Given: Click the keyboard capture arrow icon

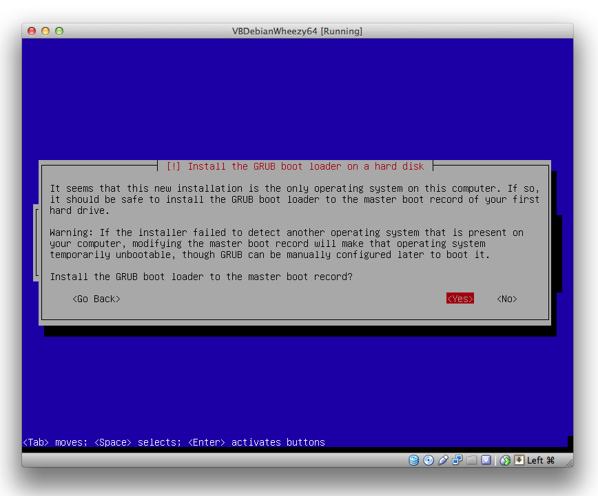Looking at the screenshot, I should pyautogui.click(x=519, y=460).
